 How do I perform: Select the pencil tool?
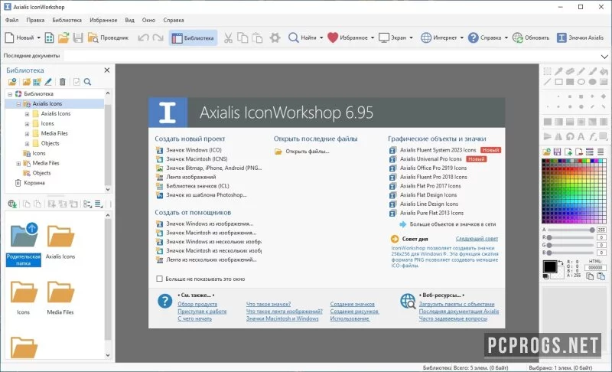[581, 71]
